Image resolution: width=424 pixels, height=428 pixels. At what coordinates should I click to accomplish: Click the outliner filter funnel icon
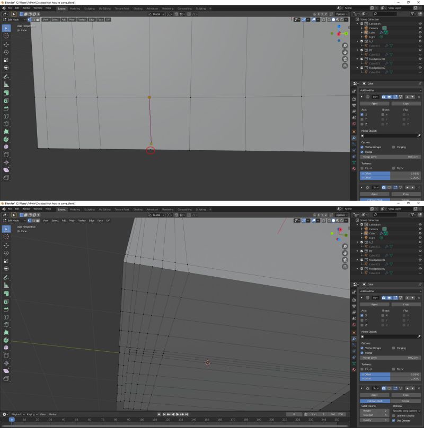pyautogui.click(x=412, y=14)
